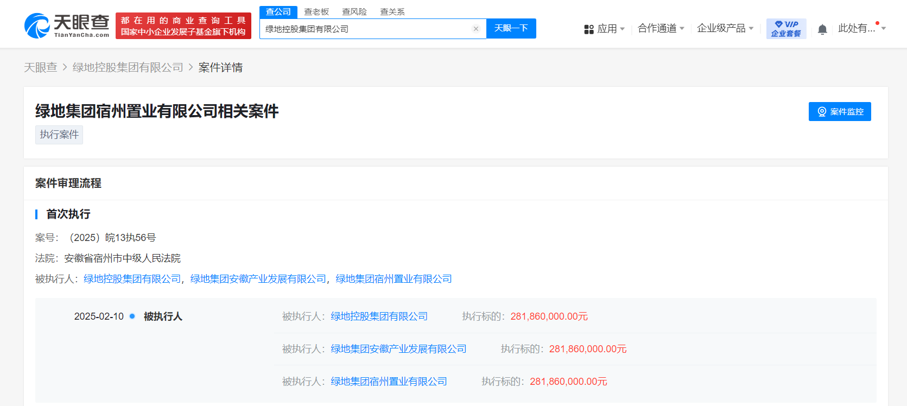Open 绿地集团宿州置业有限公司 in 被执行人 summary line

coord(394,279)
